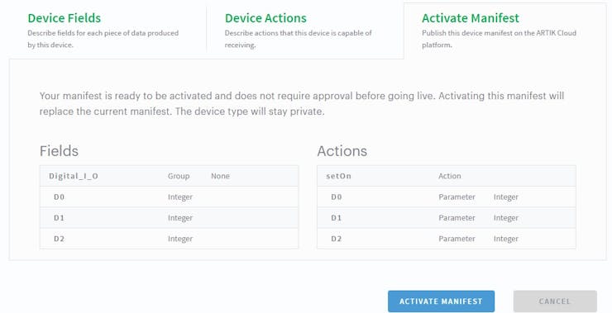Select the D2 field row in Fields table
This screenshot has width=612, height=313.
[169, 239]
